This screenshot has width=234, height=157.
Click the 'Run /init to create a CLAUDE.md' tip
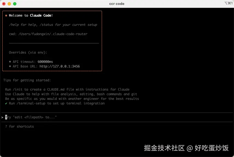click(x=67, y=90)
